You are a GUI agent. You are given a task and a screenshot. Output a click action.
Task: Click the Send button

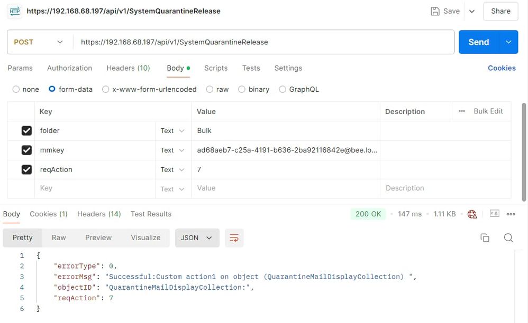(x=478, y=42)
